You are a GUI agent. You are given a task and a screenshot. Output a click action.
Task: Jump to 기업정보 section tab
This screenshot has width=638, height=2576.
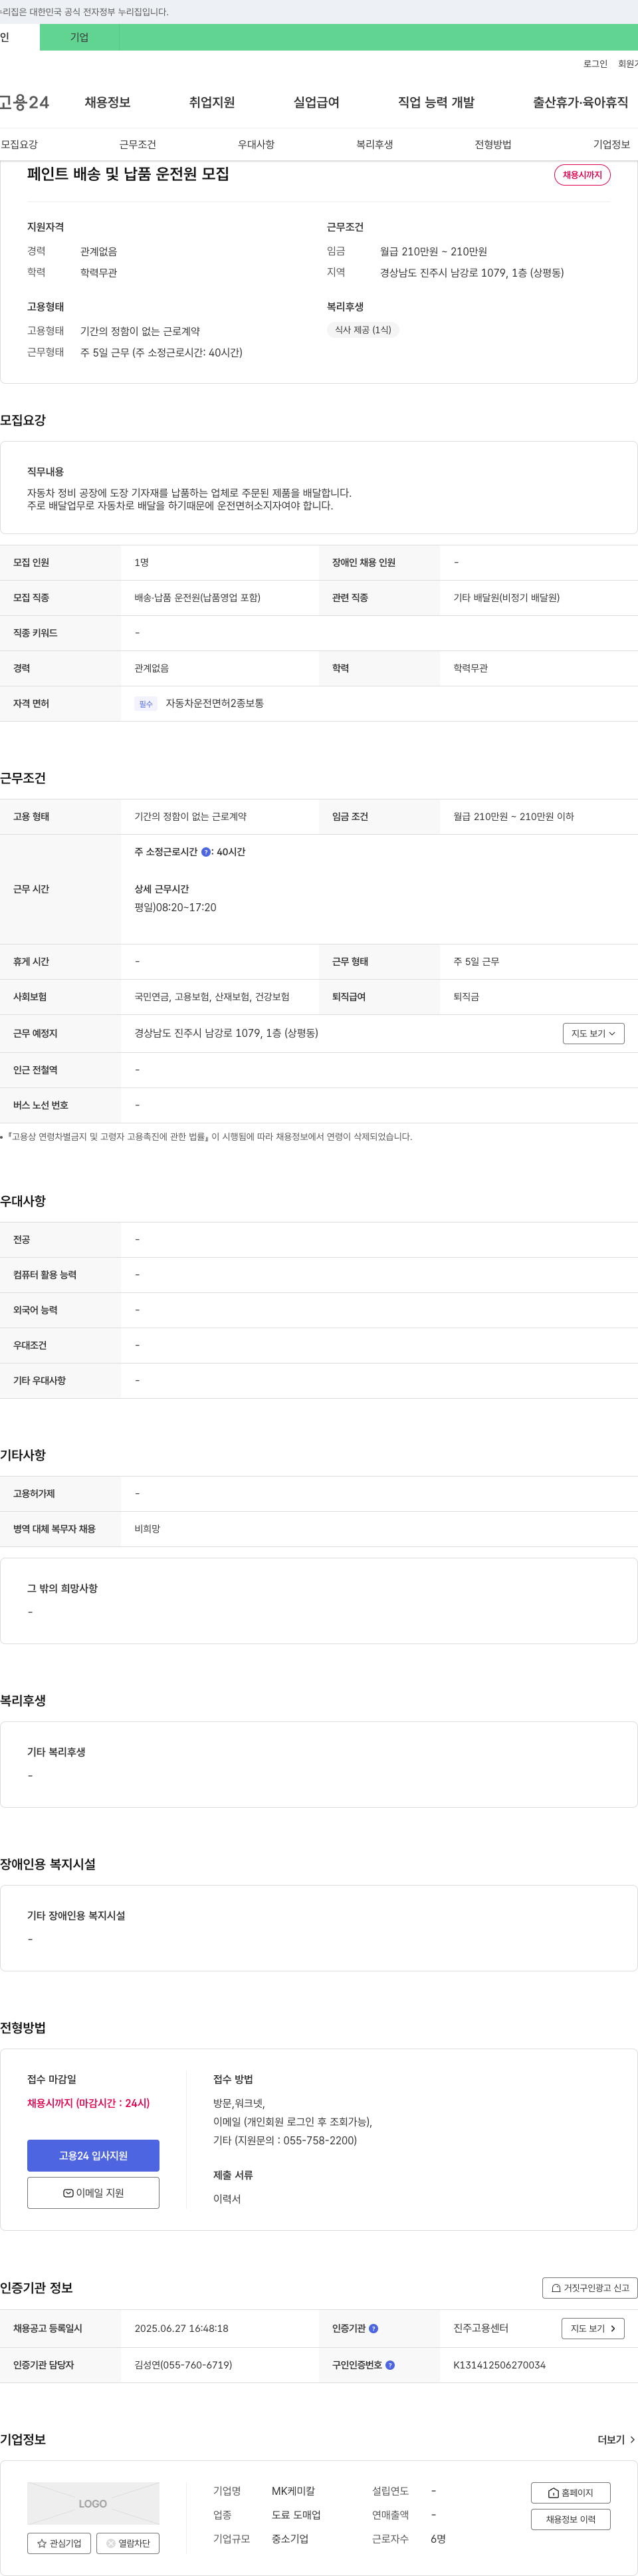pos(611,145)
